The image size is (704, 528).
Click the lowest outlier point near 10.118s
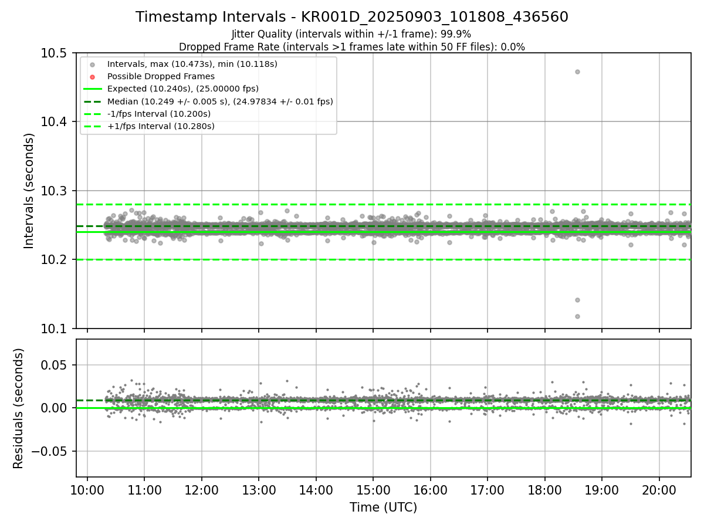coord(577,316)
